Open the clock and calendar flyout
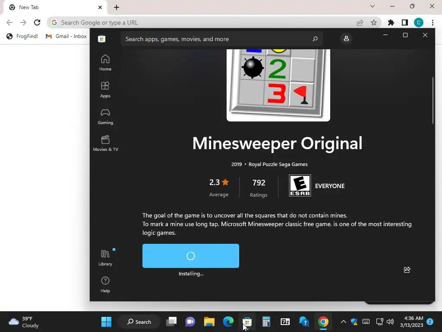This screenshot has height=332, width=442. (411, 322)
